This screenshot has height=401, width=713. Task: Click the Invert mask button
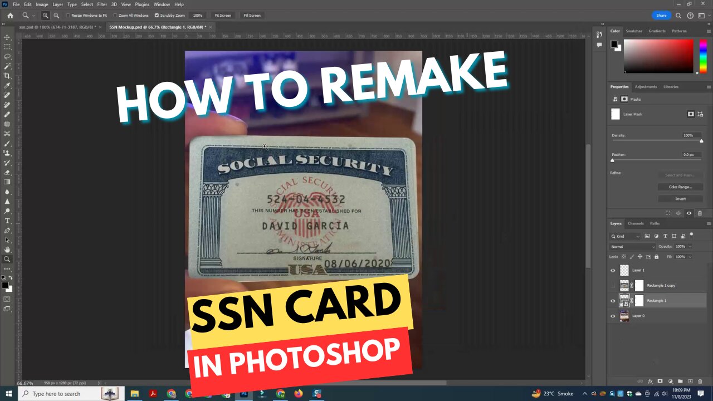tap(680, 199)
